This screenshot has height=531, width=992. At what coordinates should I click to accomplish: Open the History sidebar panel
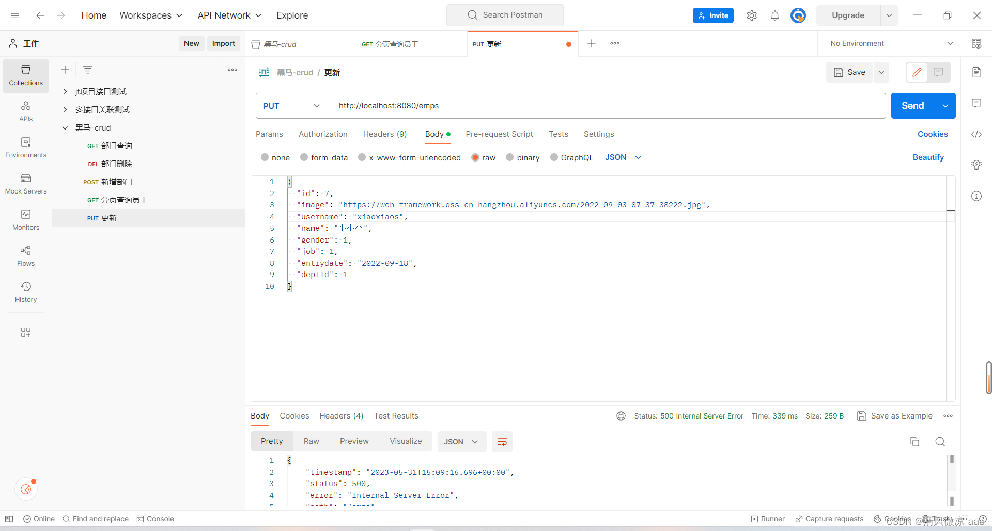[x=26, y=292]
